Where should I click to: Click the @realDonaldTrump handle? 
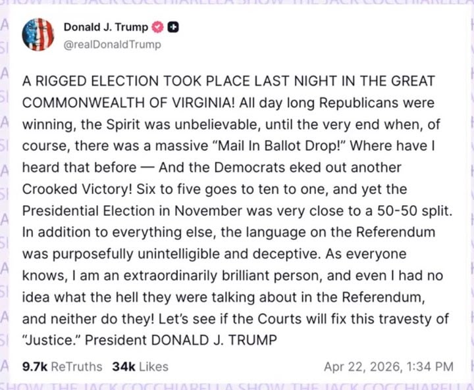coord(111,45)
